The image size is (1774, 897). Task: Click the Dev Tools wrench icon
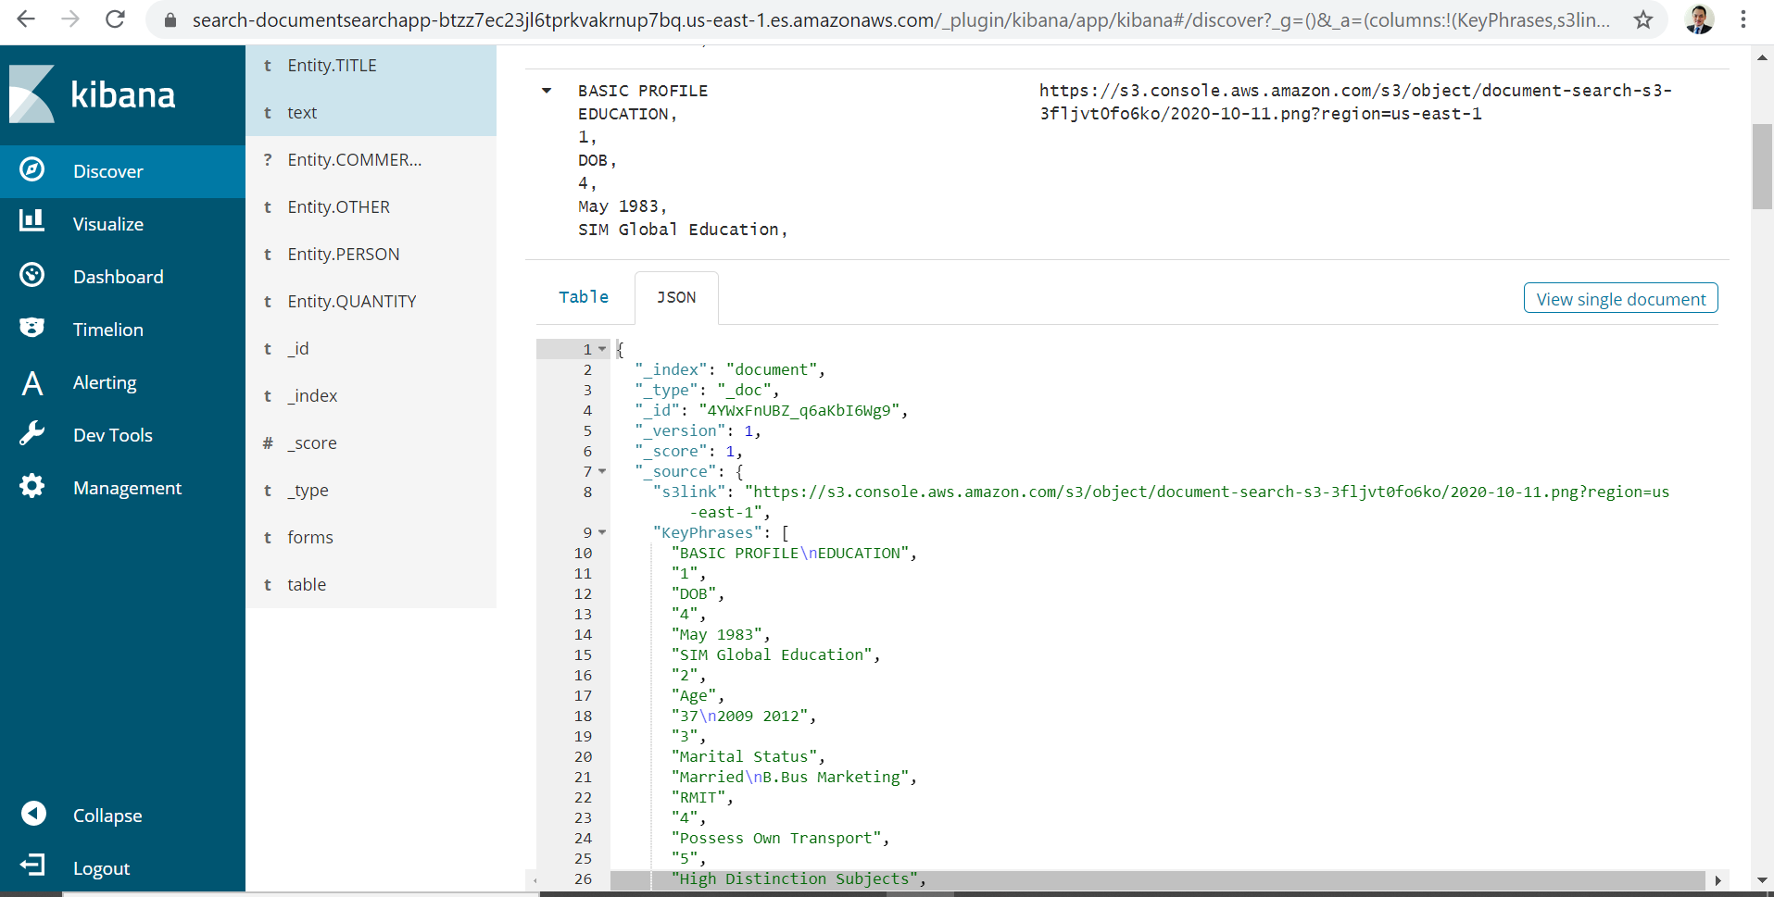32,434
